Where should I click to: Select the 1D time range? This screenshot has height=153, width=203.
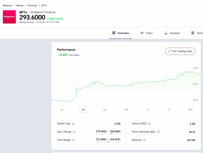(62, 110)
